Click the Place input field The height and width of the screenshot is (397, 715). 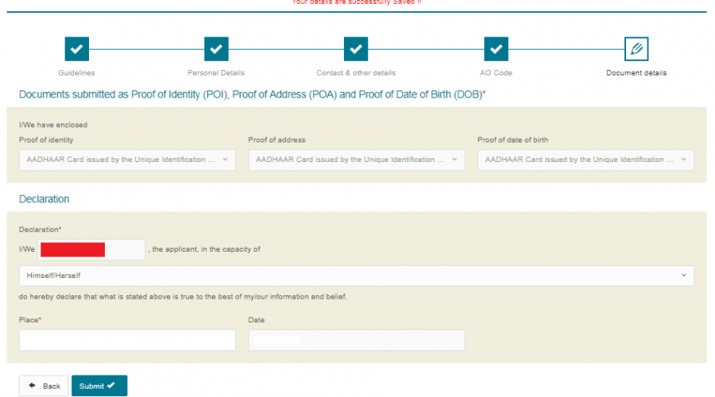click(x=127, y=340)
